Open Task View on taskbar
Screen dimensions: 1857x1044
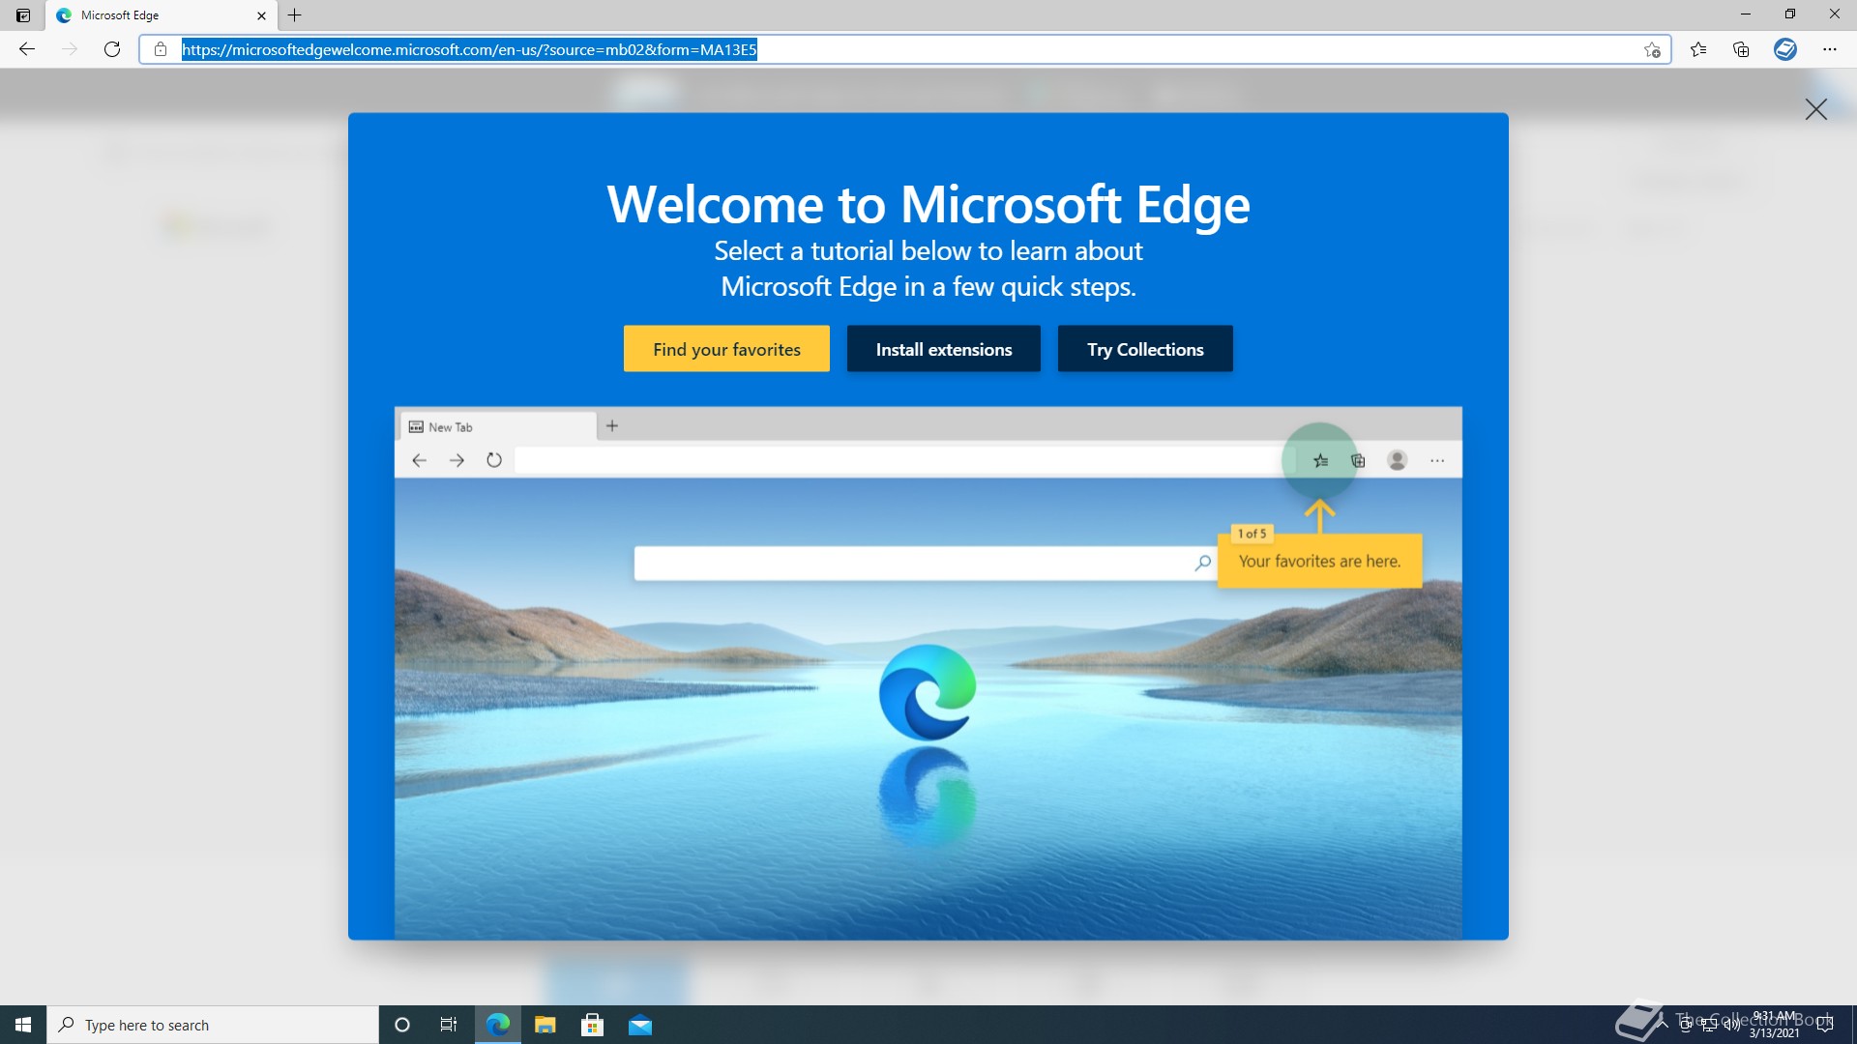449,1025
